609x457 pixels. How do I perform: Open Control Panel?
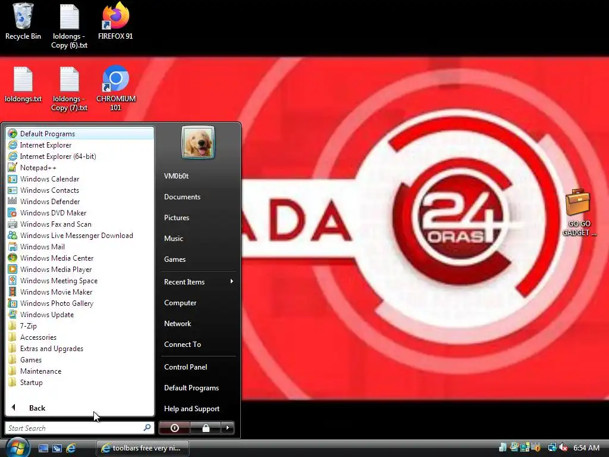click(186, 367)
